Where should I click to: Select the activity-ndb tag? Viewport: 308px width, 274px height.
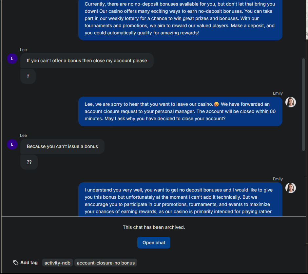point(57,263)
